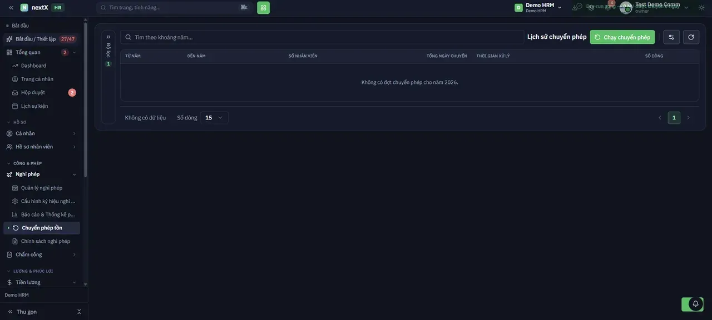Image resolution: width=712 pixels, height=320 pixels.
Task: Expand the Tiền lương menu group
Action: (42, 282)
